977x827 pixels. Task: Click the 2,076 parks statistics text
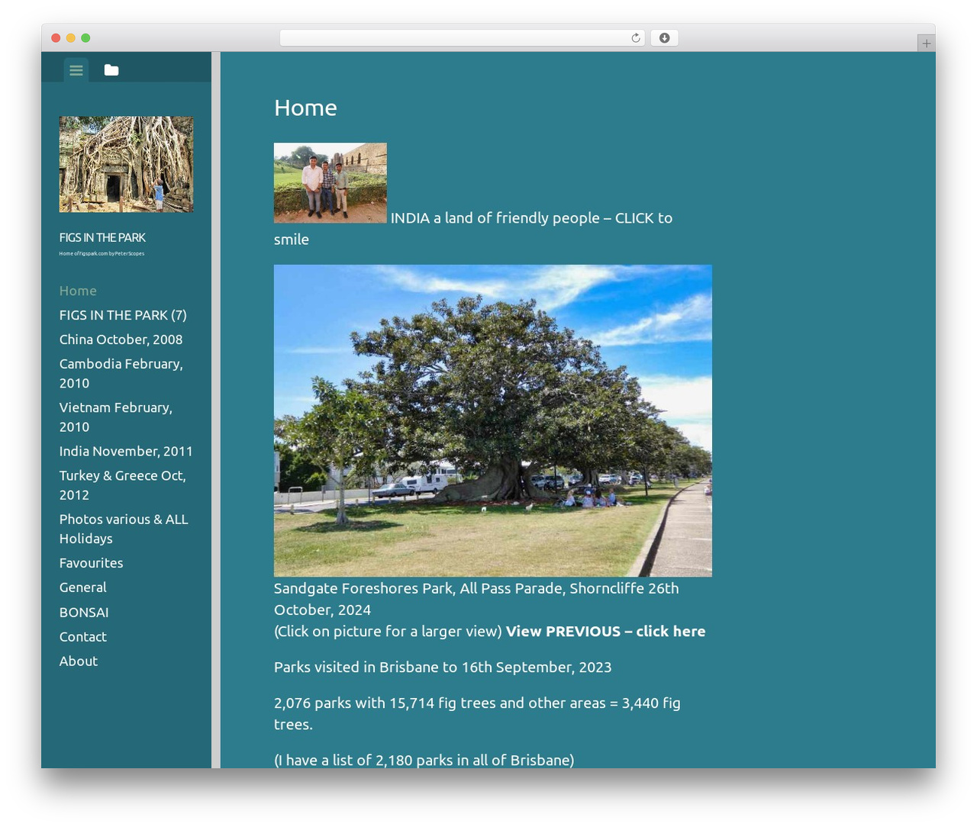(477, 713)
